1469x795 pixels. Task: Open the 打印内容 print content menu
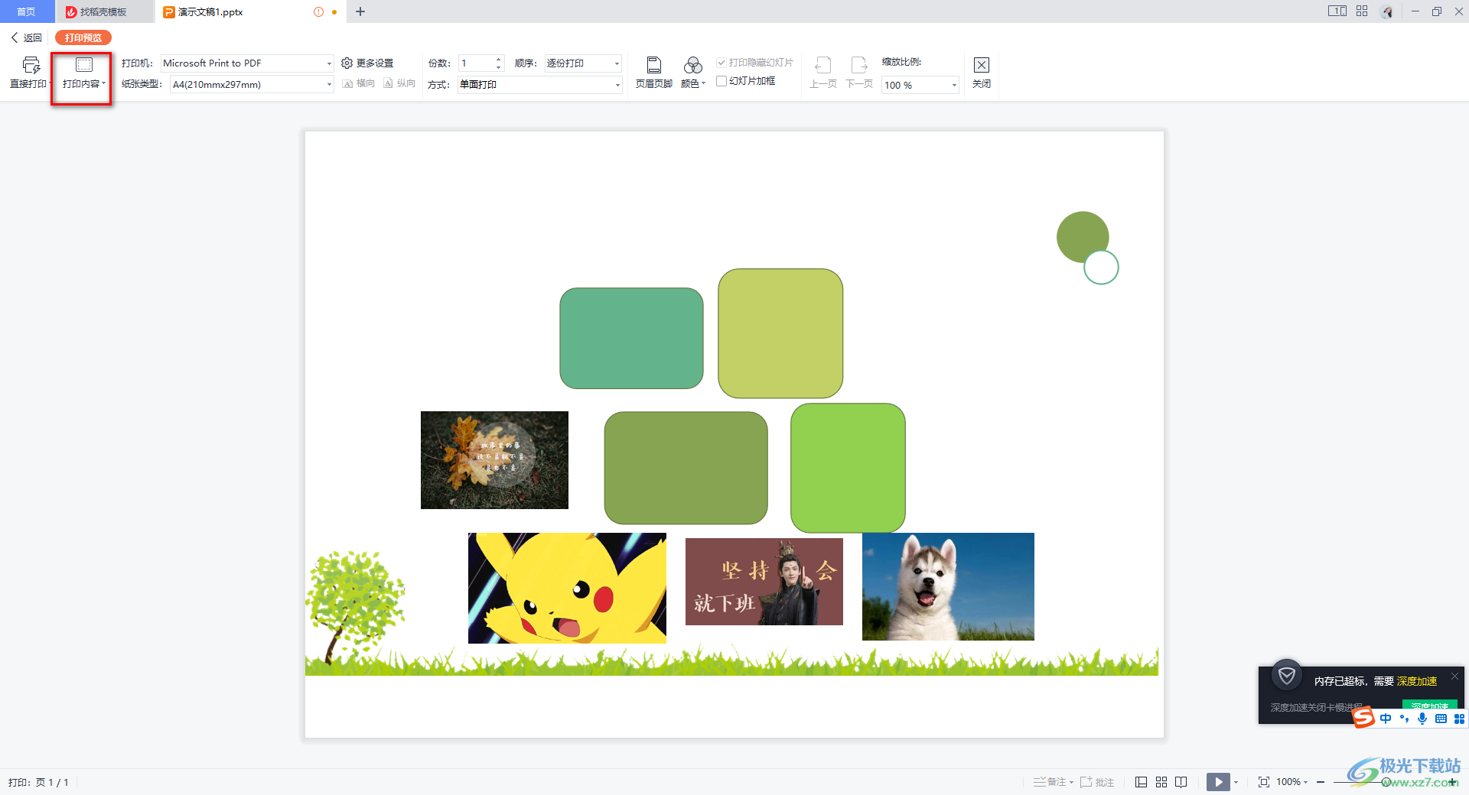pyautogui.click(x=83, y=73)
